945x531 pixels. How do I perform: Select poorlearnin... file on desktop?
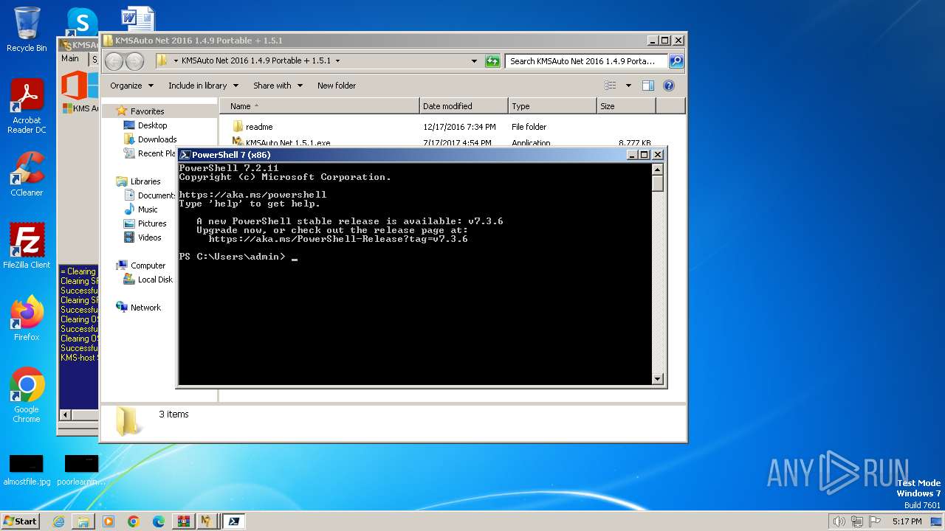81,470
